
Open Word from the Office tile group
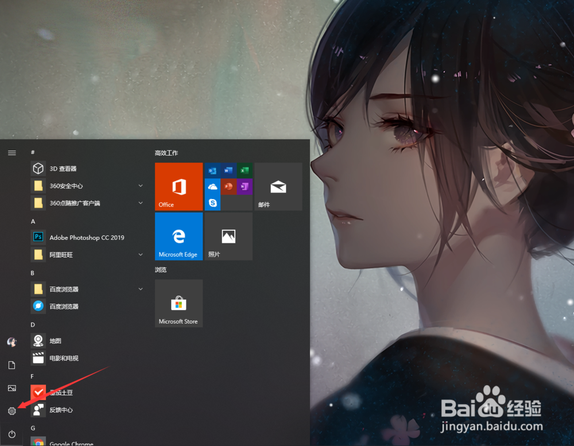228,170
